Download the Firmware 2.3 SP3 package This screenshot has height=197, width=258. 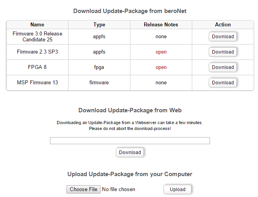(223, 52)
